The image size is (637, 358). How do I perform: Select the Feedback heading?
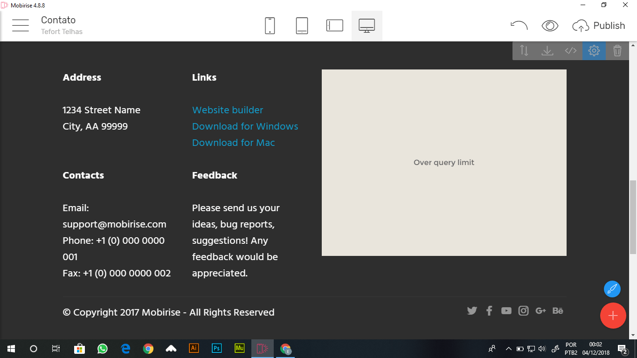click(215, 175)
